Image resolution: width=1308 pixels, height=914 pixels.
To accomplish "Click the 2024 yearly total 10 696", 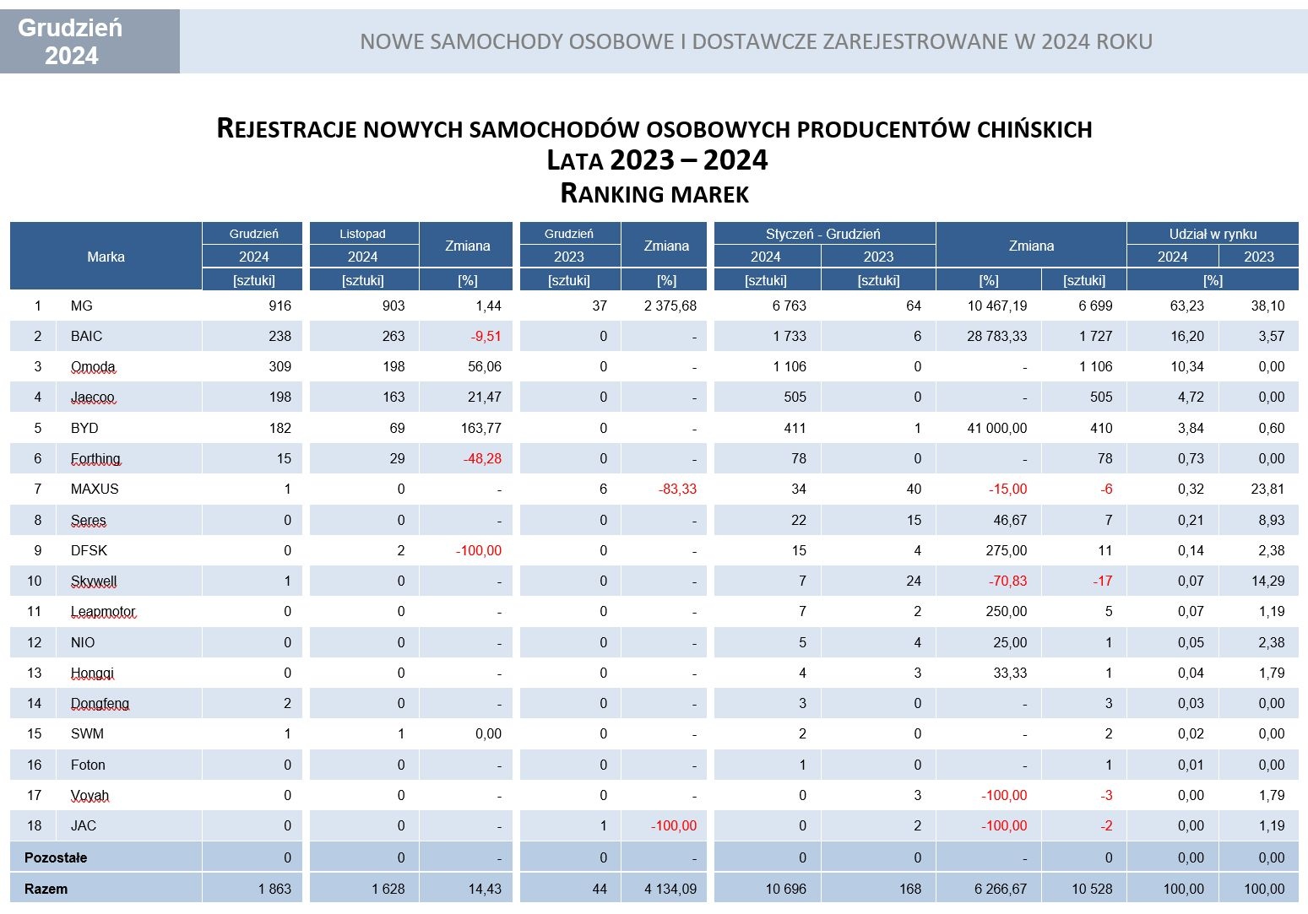I will point(785,889).
